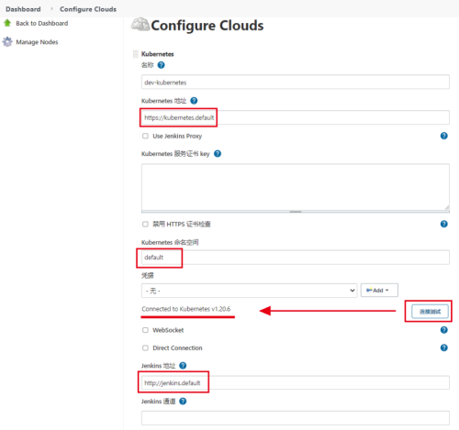Enable the Use Jenkins Proxy checkbox

(x=145, y=136)
